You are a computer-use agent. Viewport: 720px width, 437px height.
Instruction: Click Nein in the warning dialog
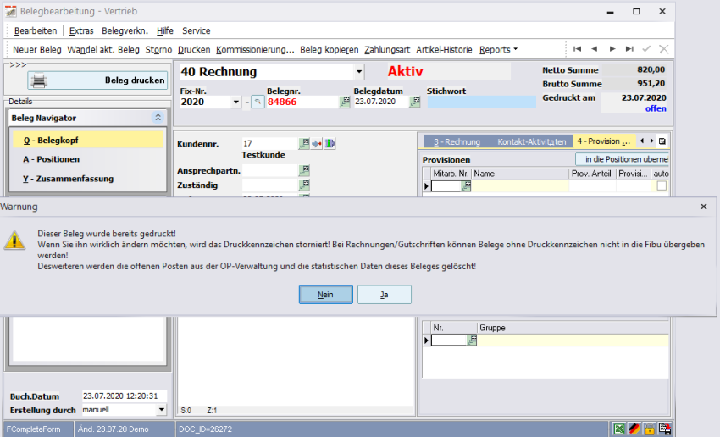325,294
